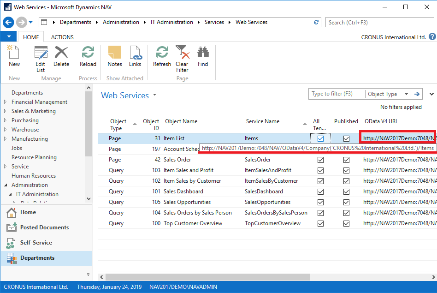Click the Search (Ctrl+F3) box

(x=379, y=22)
